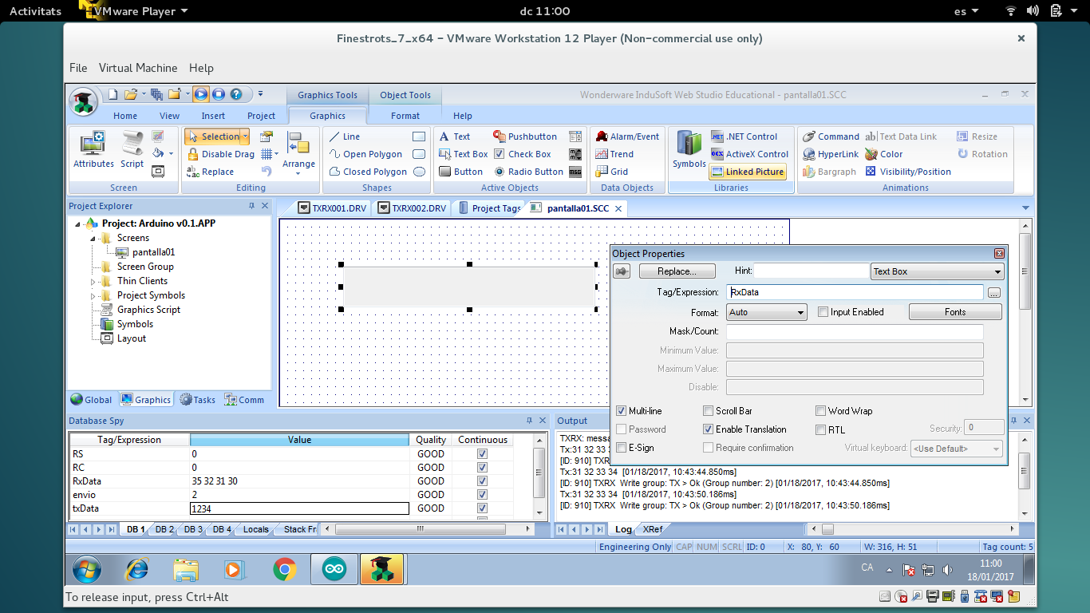Toggle Continuous checkbox for RxData row
Image resolution: width=1090 pixels, height=613 pixels.
[x=482, y=481]
